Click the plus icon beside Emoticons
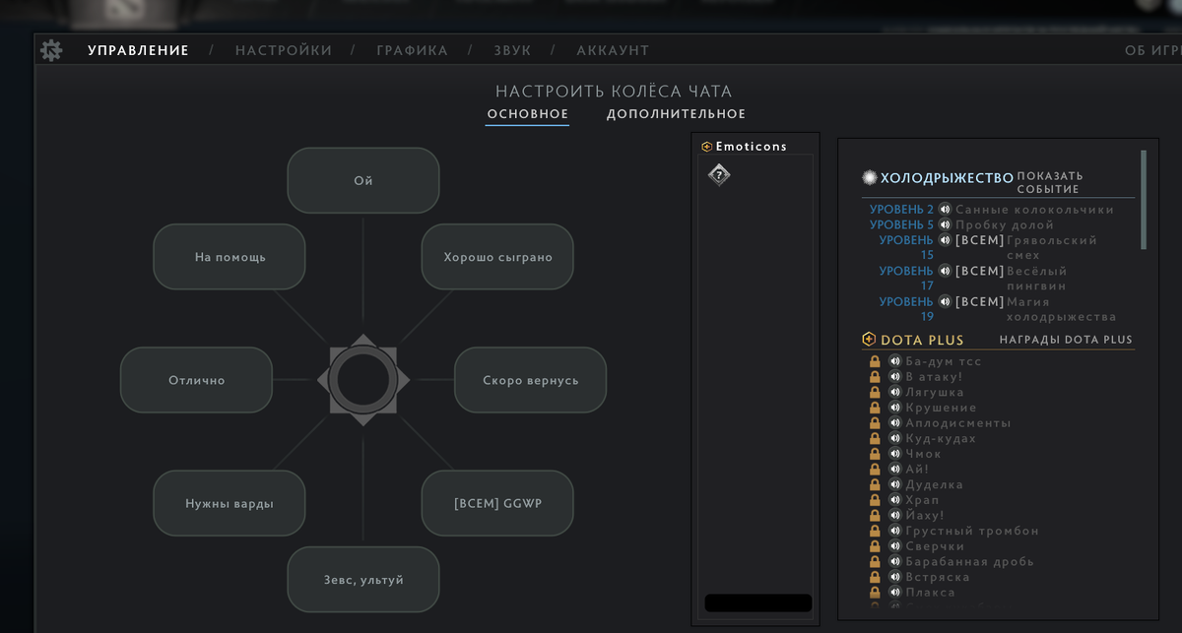The height and width of the screenshot is (633, 1182). pos(706,147)
